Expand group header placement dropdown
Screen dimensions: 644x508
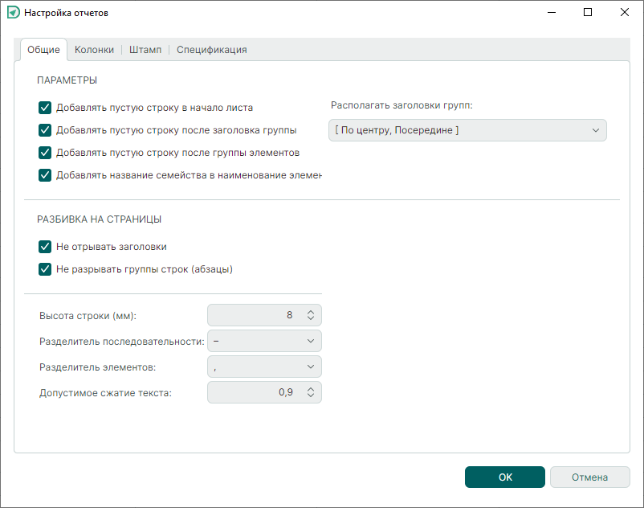[467, 130]
